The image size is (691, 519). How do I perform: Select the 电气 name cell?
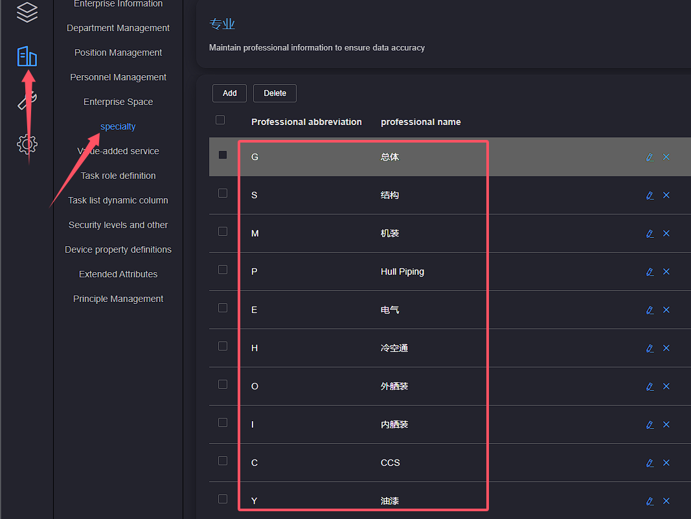pyautogui.click(x=390, y=310)
